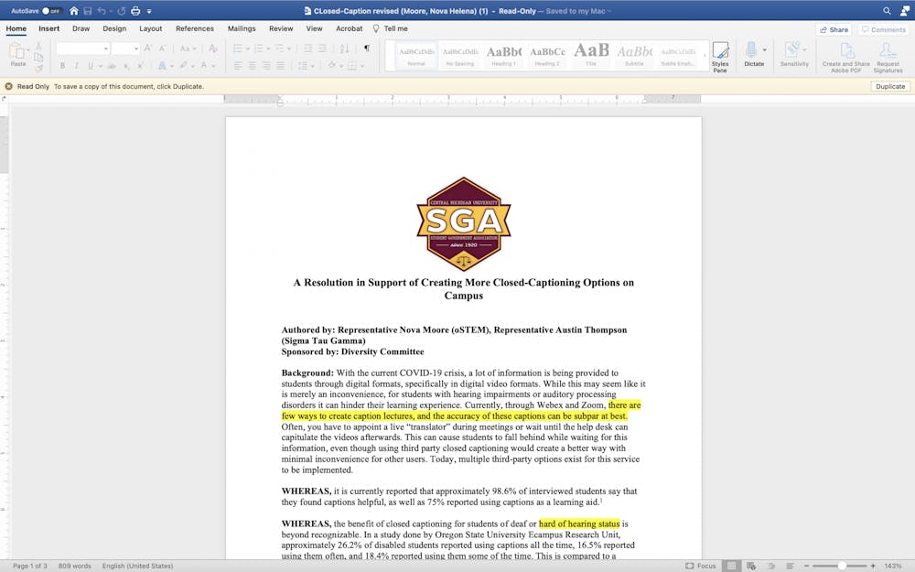Viewport: 915px width, 572px height.
Task: Click the Duplicate button
Action: pyautogui.click(x=889, y=86)
